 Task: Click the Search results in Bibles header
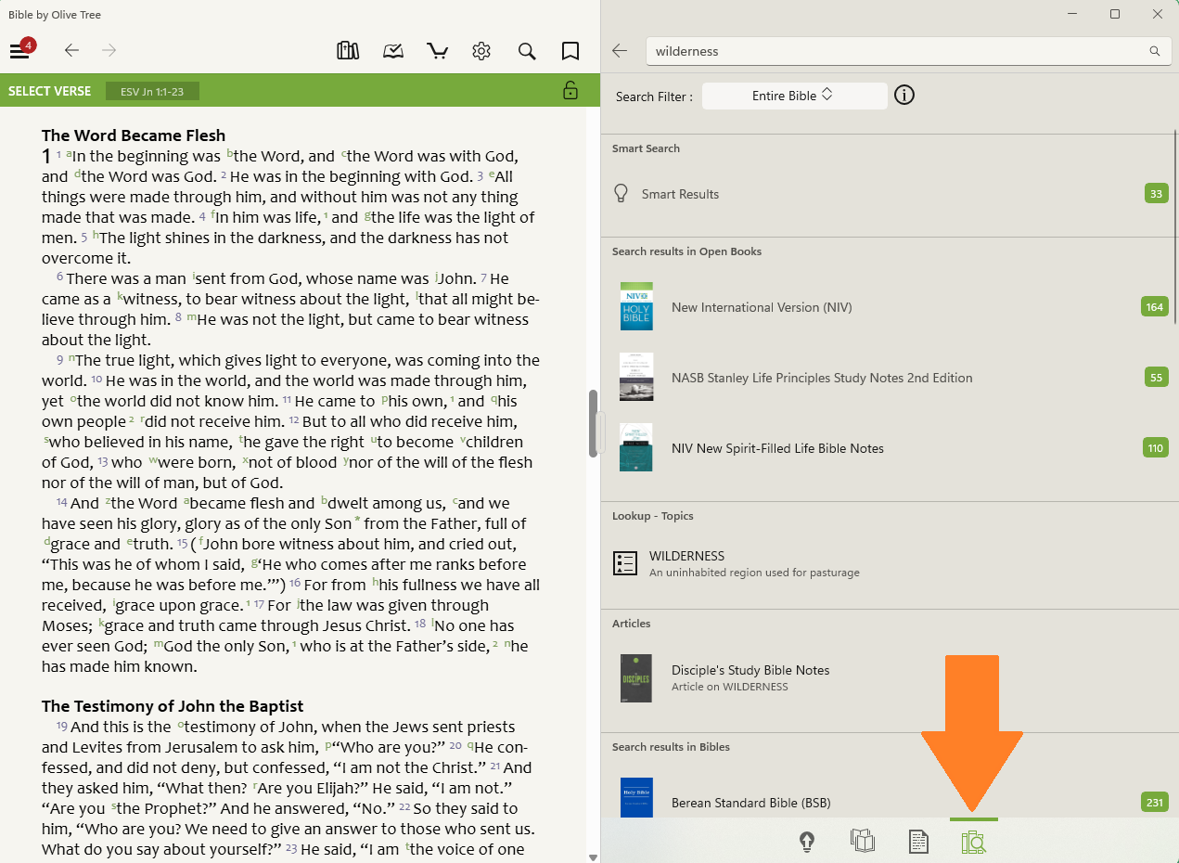coord(671,747)
